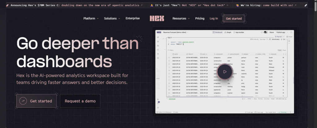This screenshot has height=128, width=317.
Task: Open the Platform navigation dropdown
Action: click(91, 18)
